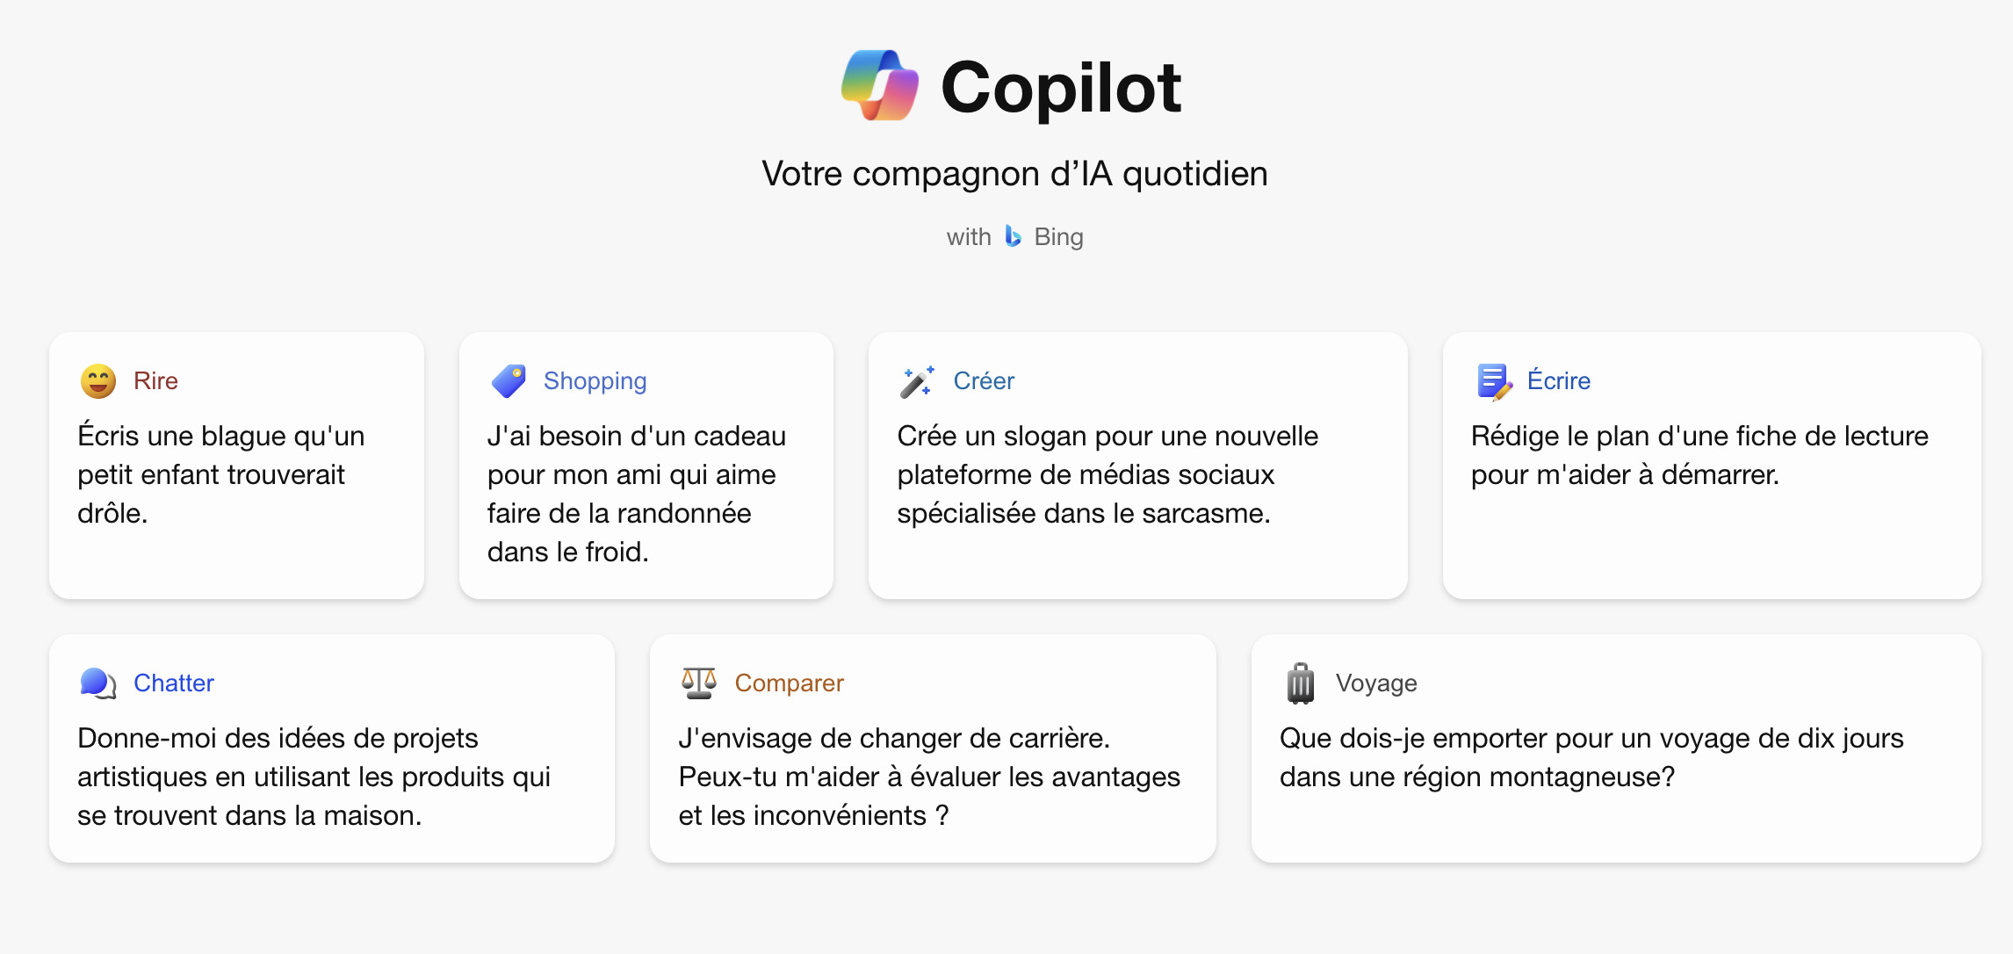Screen dimensions: 2013x954
Task: Click the speech bubbles Chatter icon
Action: (x=98, y=683)
